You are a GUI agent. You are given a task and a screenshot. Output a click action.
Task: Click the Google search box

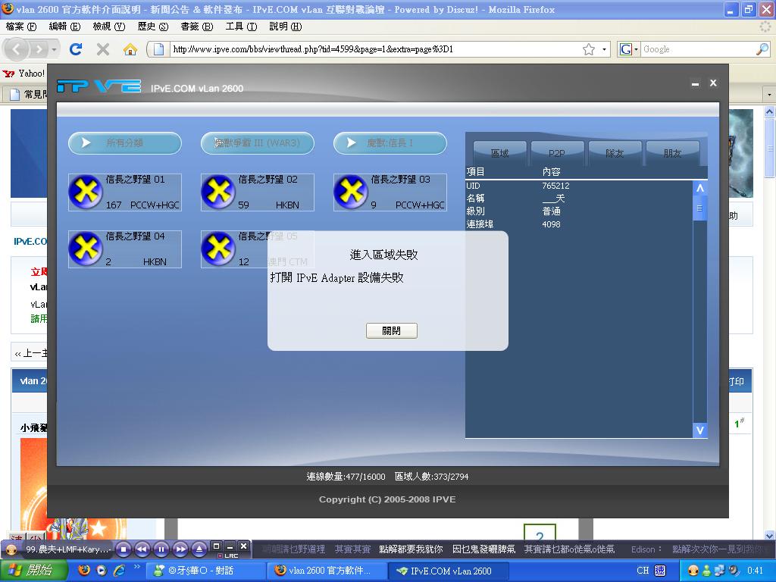tap(698, 49)
